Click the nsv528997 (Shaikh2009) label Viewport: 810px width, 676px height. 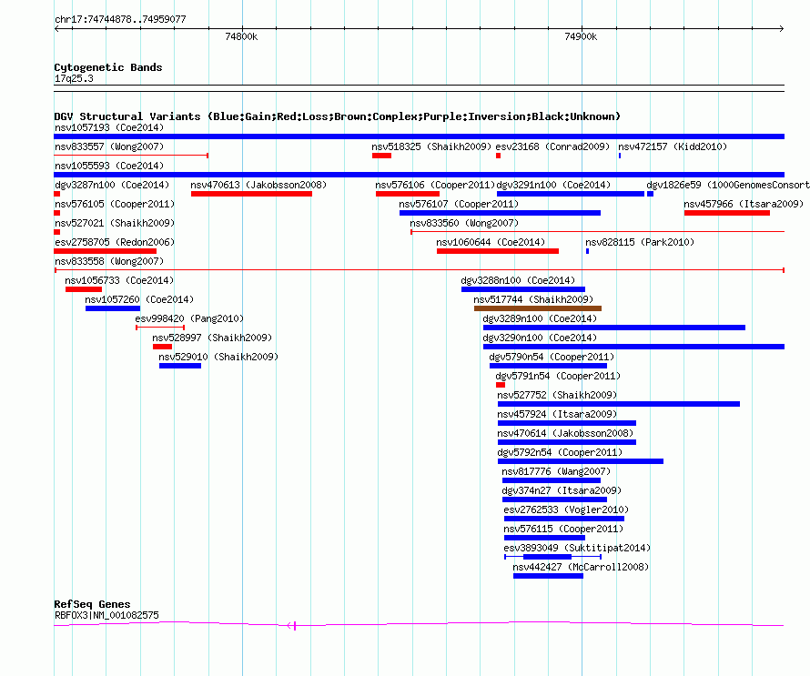pyautogui.click(x=212, y=338)
